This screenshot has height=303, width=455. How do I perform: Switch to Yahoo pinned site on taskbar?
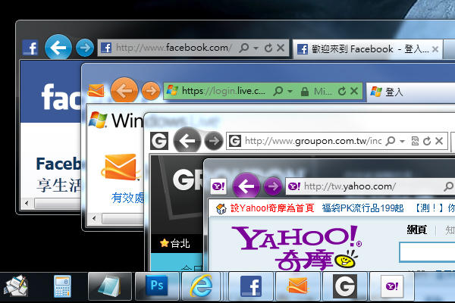(x=392, y=286)
